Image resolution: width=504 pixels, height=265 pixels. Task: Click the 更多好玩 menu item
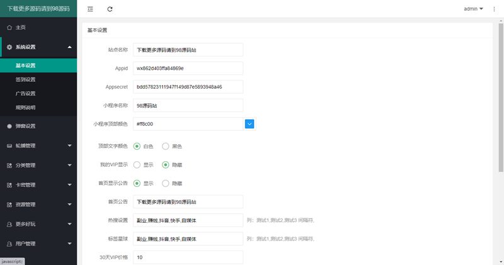[x=25, y=224]
